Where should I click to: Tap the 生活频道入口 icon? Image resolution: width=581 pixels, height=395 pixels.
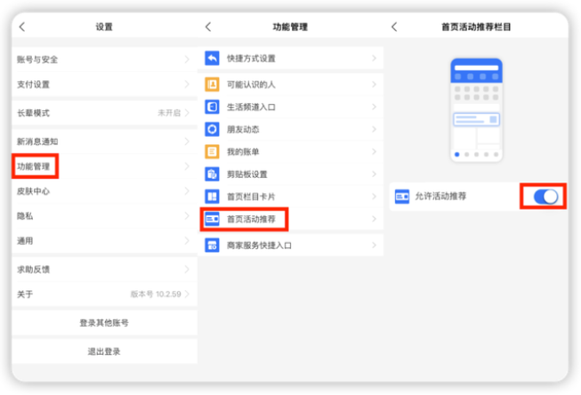[212, 107]
